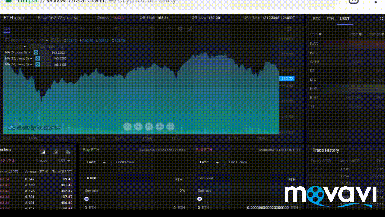Screen dimensions: 385x217
Task: Switch to the BTC market tab
Action: click(x=317, y=19)
